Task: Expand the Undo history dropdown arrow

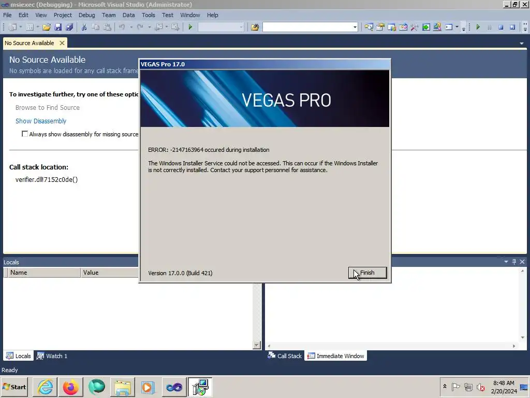Action: (x=131, y=27)
